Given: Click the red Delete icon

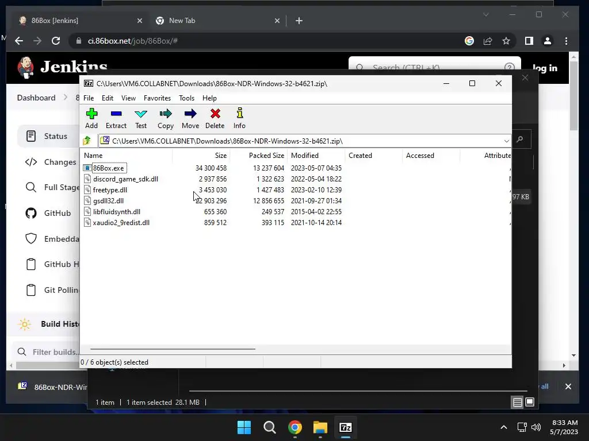Looking at the screenshot, I should [x=215, y=118].
